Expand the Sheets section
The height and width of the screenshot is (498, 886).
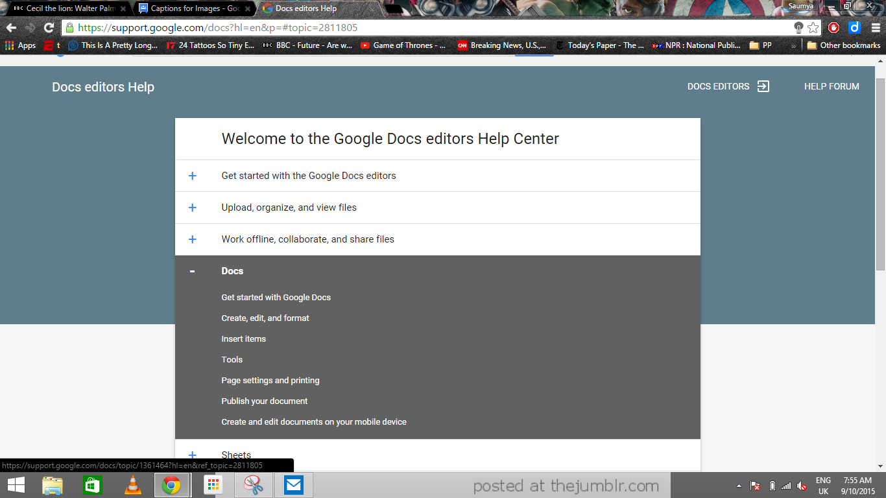[x=438, y=455]
